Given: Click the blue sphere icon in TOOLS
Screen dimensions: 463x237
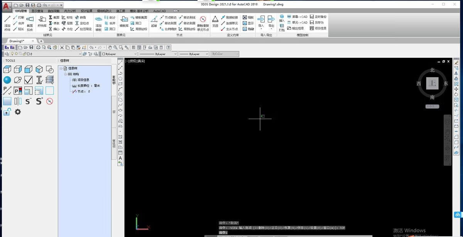Looking at the screenshot, I should tap(7, 80).
